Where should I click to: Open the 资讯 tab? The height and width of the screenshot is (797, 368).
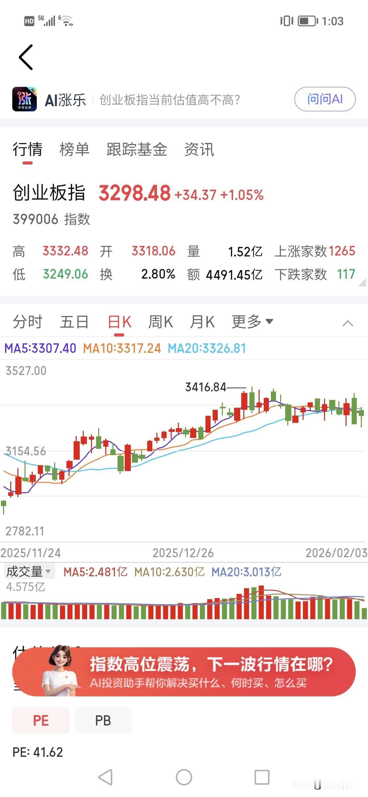click(199, 149)
